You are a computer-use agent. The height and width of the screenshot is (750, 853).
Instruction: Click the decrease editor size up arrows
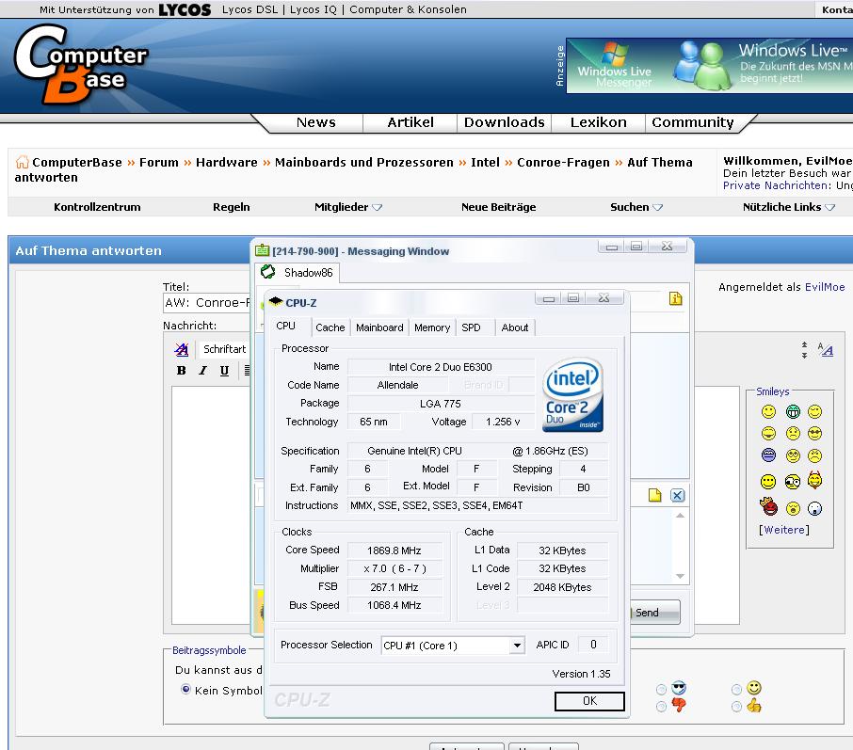(805, 345)
